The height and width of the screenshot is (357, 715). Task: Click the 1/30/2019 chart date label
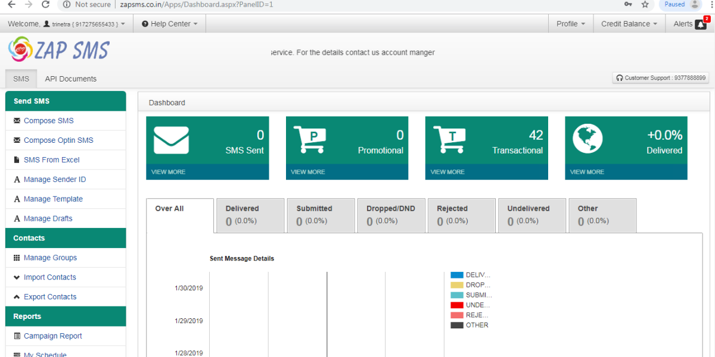pyautogui.click(x=189, y=288)
